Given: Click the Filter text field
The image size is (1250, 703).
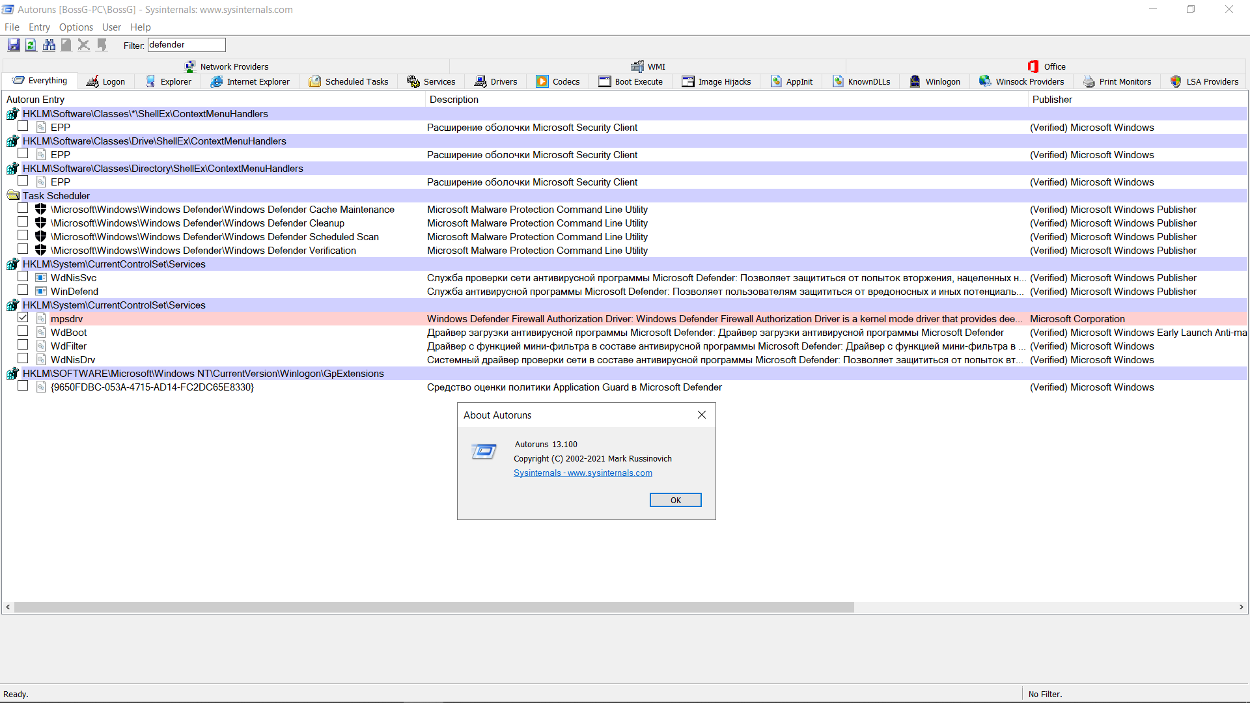Looking at the screenshot, I should 187,45.
